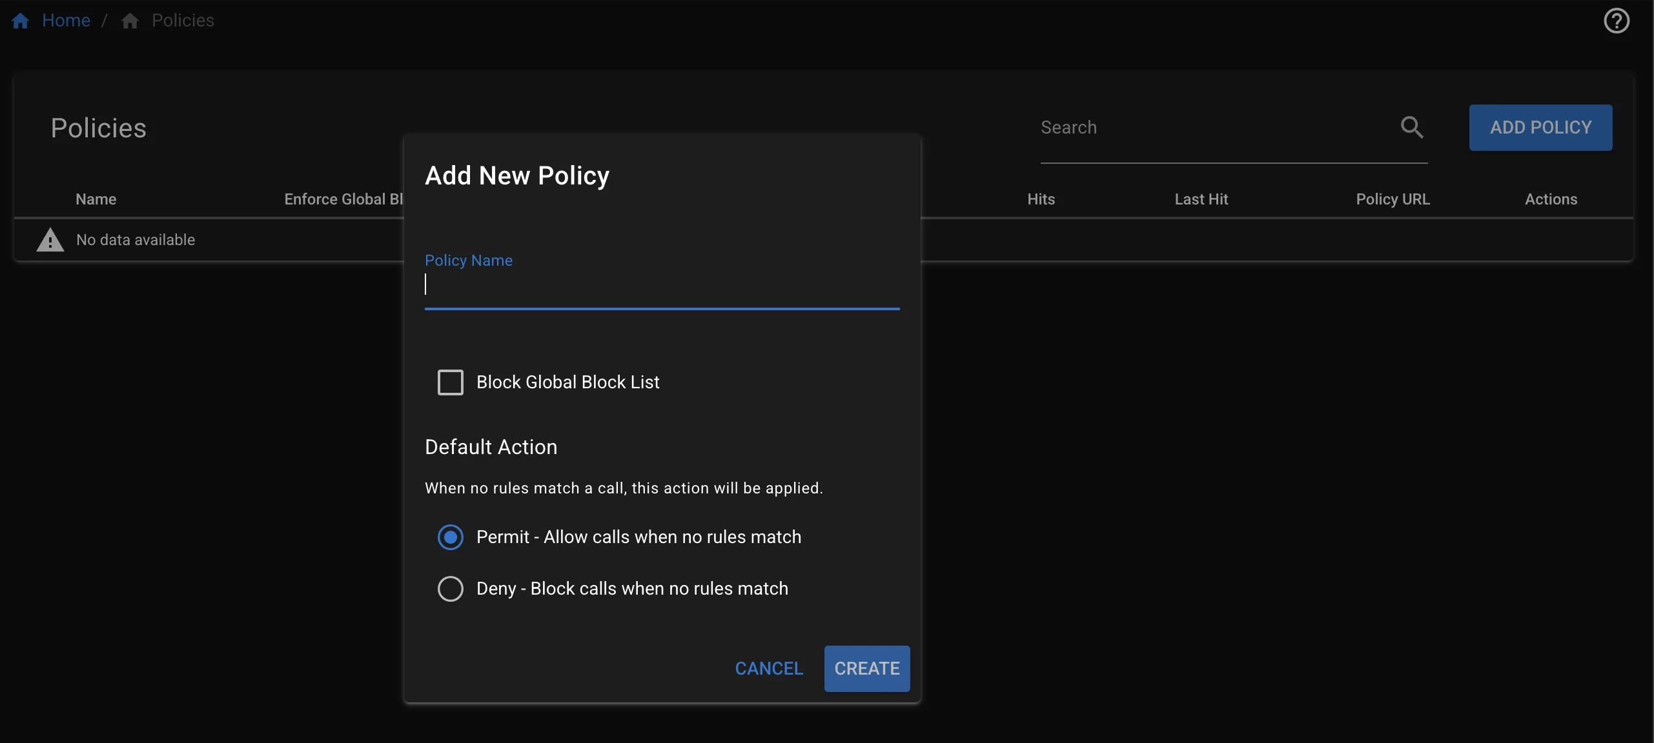Focus the Policy Name input field
This screenshot has height=743, width=1654.
pyautogui.click(x=662, y=287)
